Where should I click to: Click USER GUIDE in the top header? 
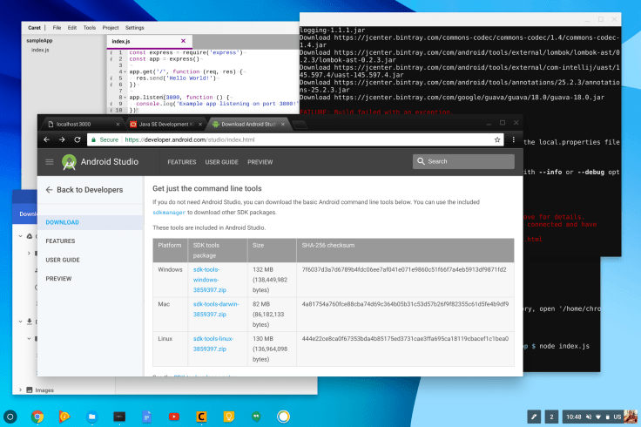coord(221,162)
